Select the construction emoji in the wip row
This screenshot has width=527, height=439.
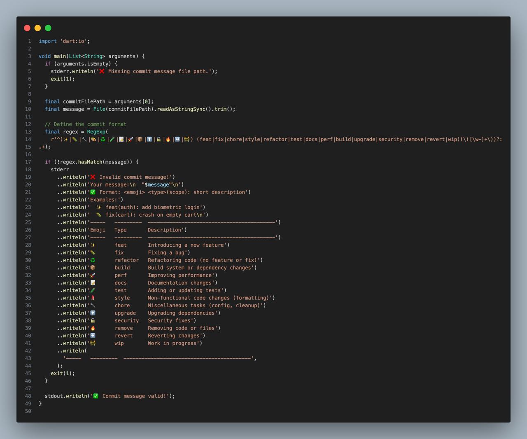click(93, 343)
